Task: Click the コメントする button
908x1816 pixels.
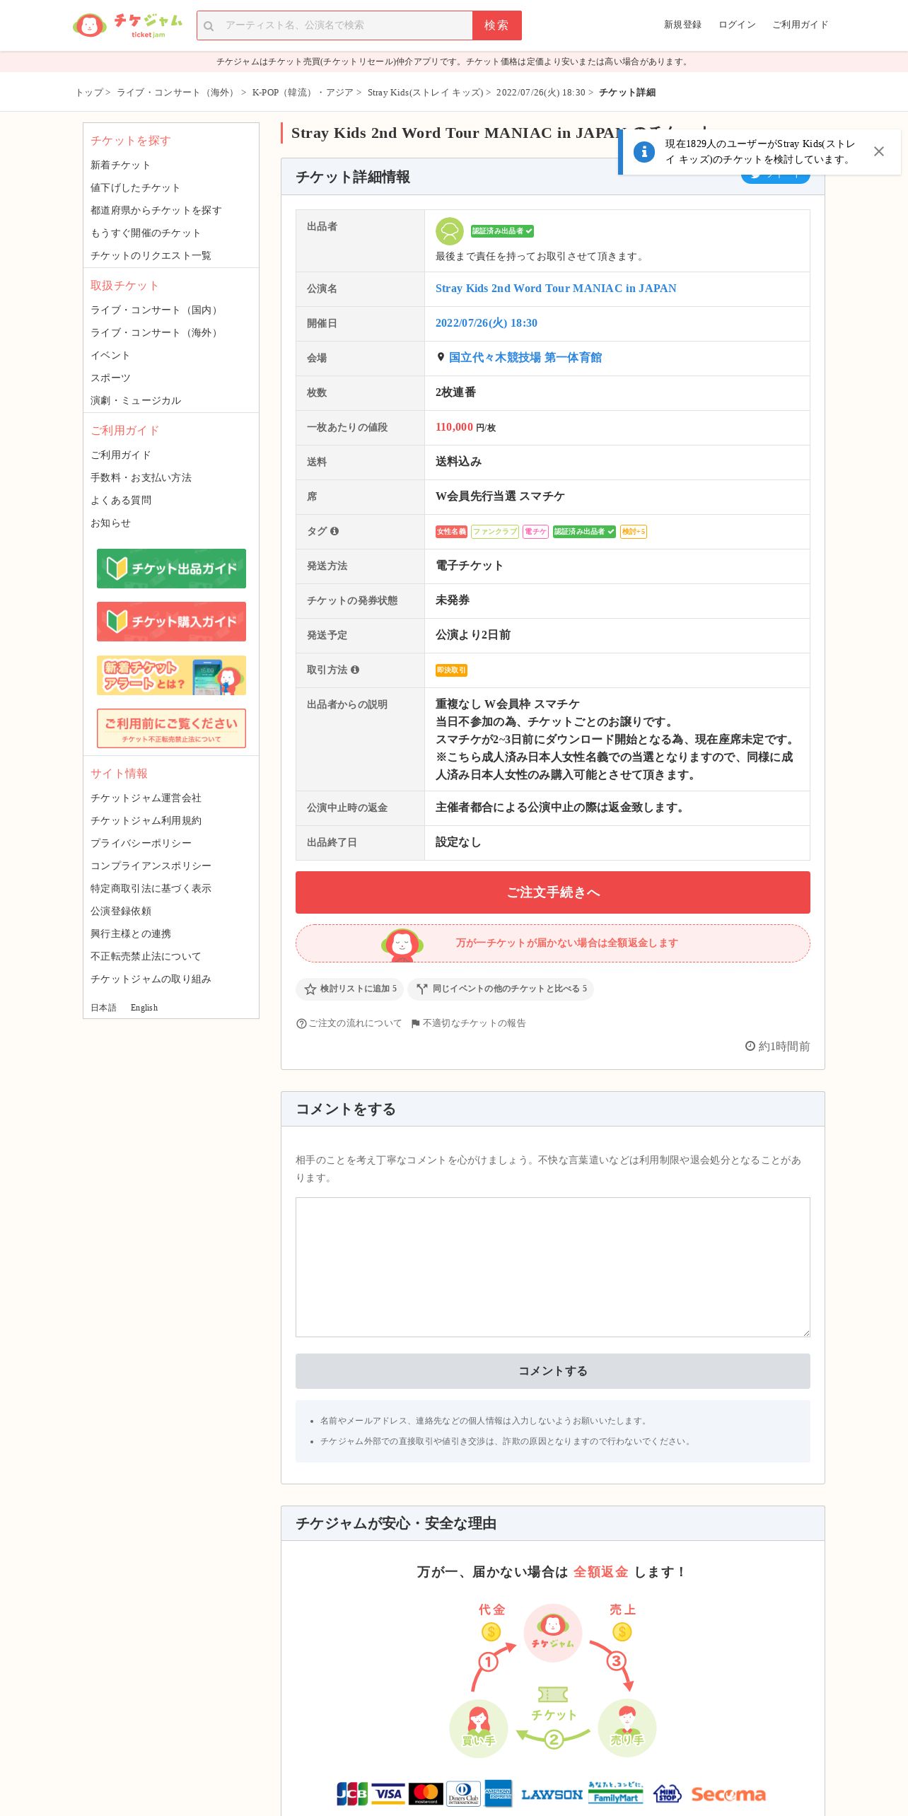Action: (x=553, y=1371)
